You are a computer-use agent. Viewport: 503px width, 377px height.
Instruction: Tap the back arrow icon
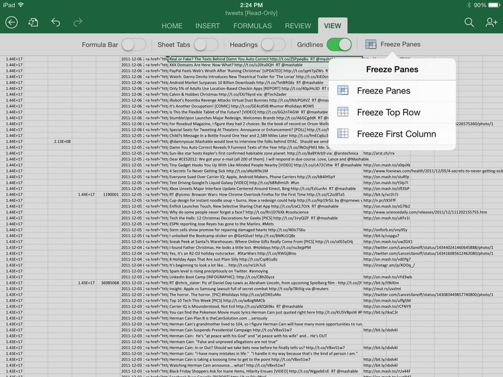click(x=12, y=22)
